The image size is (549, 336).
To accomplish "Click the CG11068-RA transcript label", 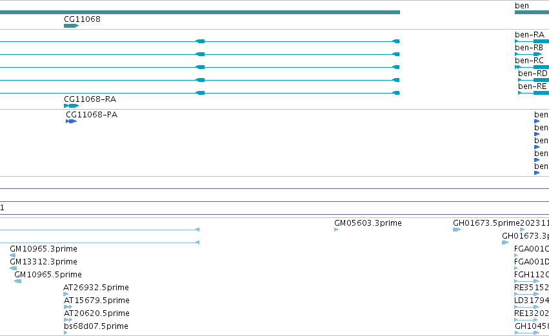I will click(90, 99).
